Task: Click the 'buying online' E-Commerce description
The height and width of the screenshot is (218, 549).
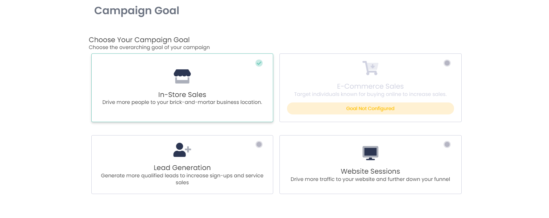Action: [x=370, y=94]
